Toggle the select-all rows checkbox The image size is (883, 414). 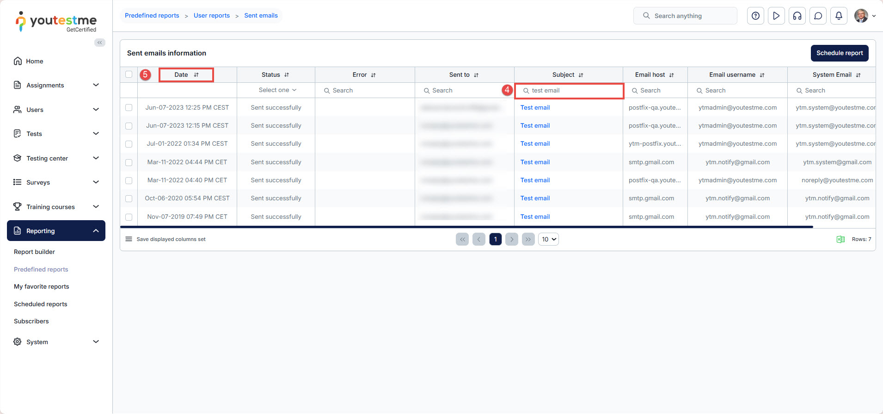[129, 74]
